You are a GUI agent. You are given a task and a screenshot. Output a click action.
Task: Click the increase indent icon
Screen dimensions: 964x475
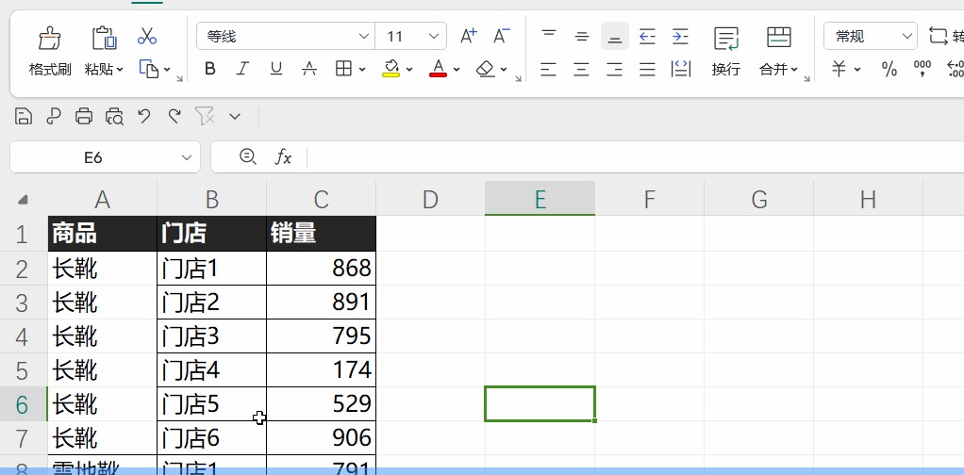pos(680,36)
